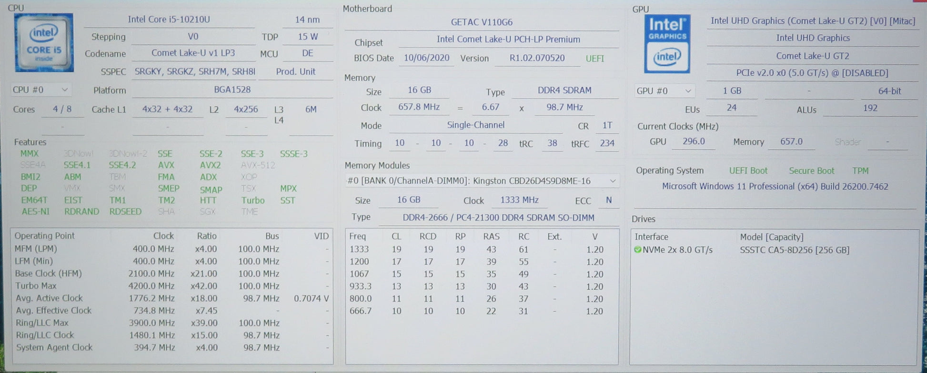Viewport: 927px width, 373px height.
Task: Click the green UEFI label beside BIOS version
Action: coord(594,59)
